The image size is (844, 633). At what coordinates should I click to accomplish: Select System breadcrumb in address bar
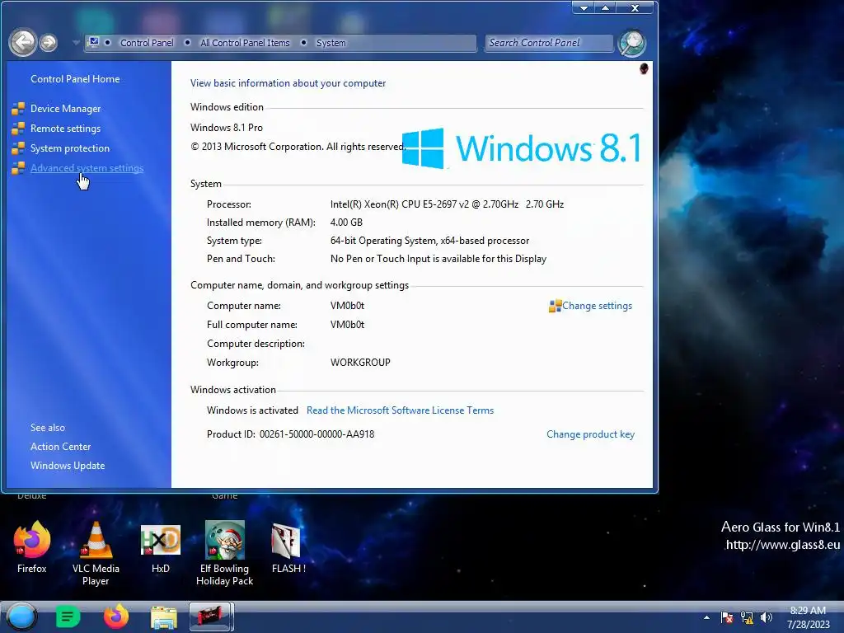pyautogui.click(x=331, y=43)
